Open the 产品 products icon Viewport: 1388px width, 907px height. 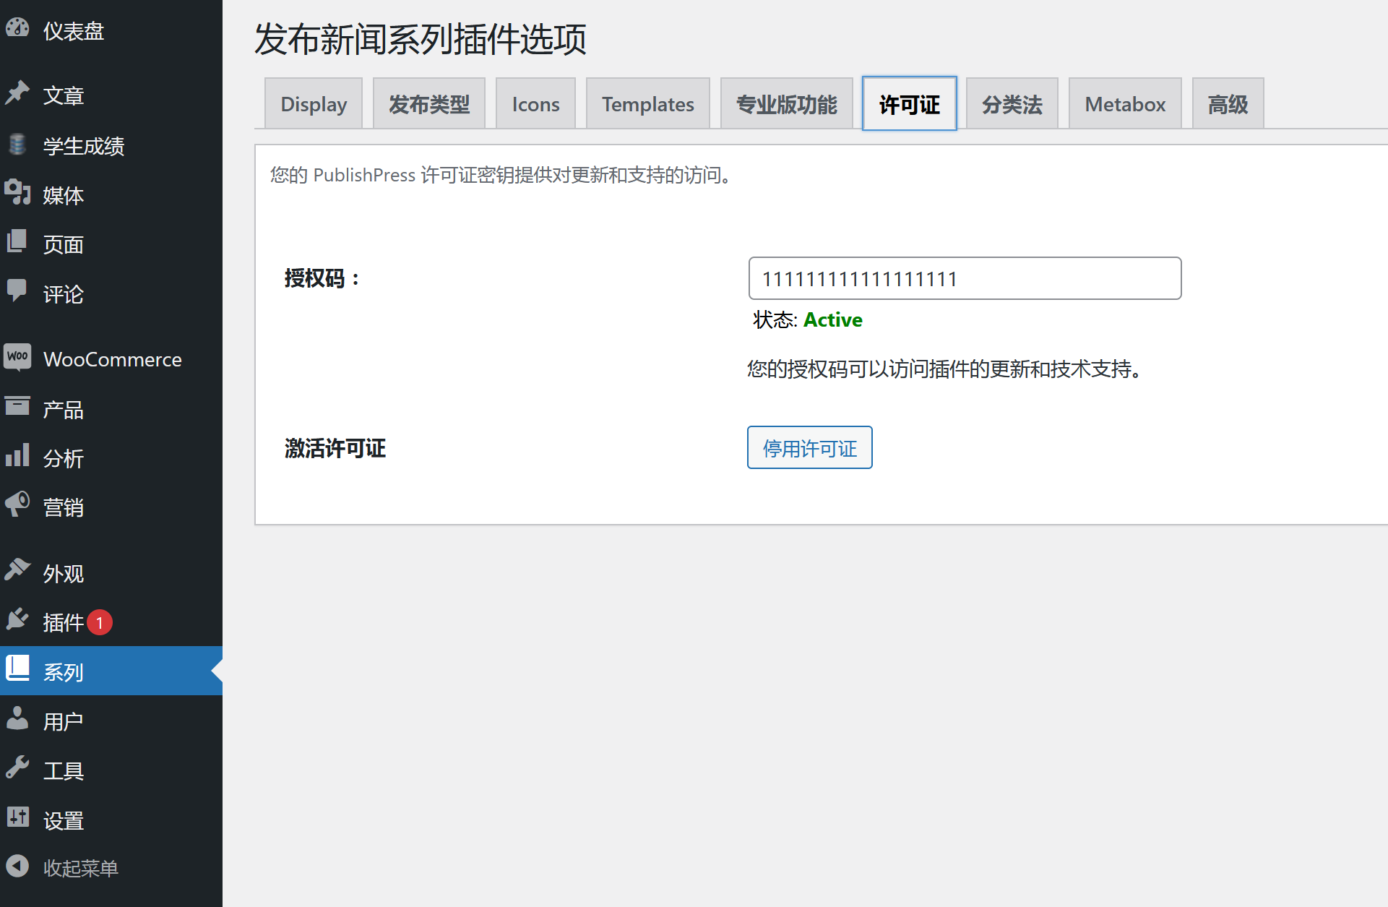18,408
